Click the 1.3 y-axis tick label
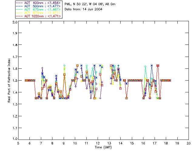Screen dimensions: 194x155 point(15,104)
